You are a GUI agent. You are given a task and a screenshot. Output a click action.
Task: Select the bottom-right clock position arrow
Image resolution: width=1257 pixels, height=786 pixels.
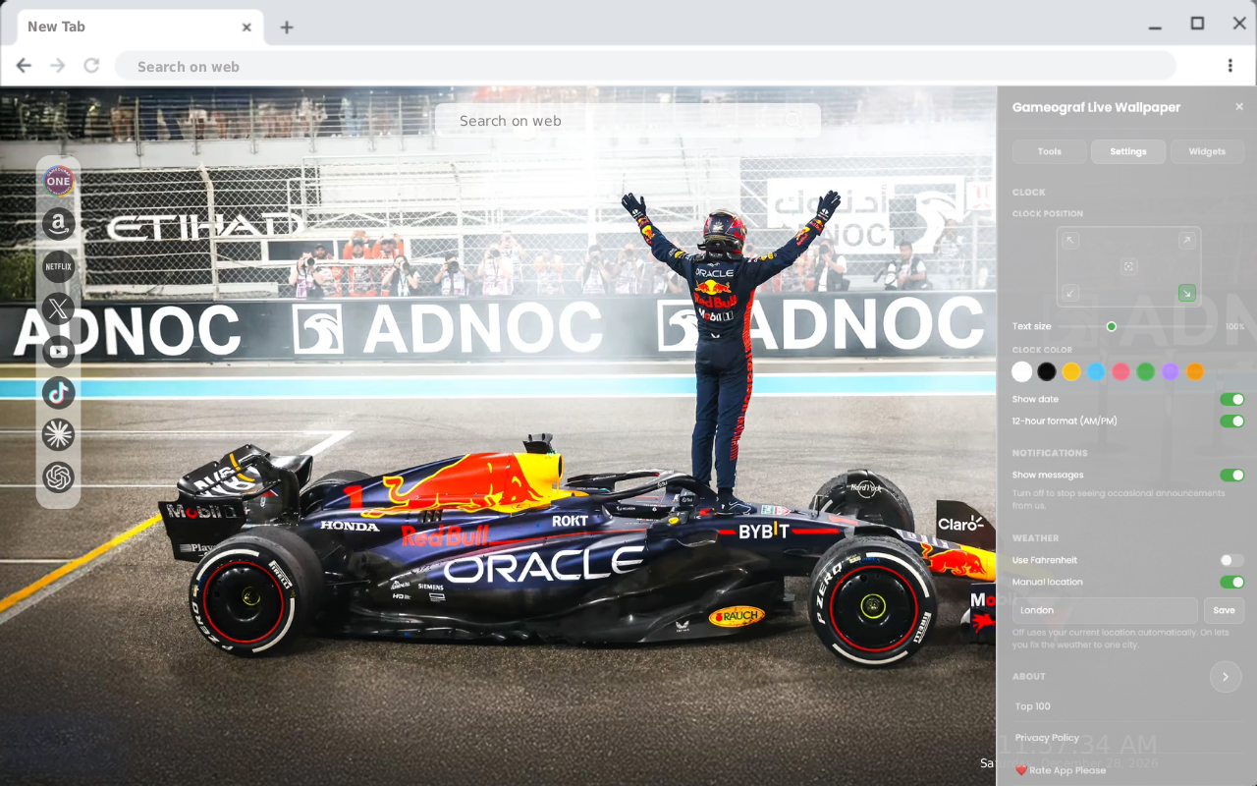coord(1187,293)
